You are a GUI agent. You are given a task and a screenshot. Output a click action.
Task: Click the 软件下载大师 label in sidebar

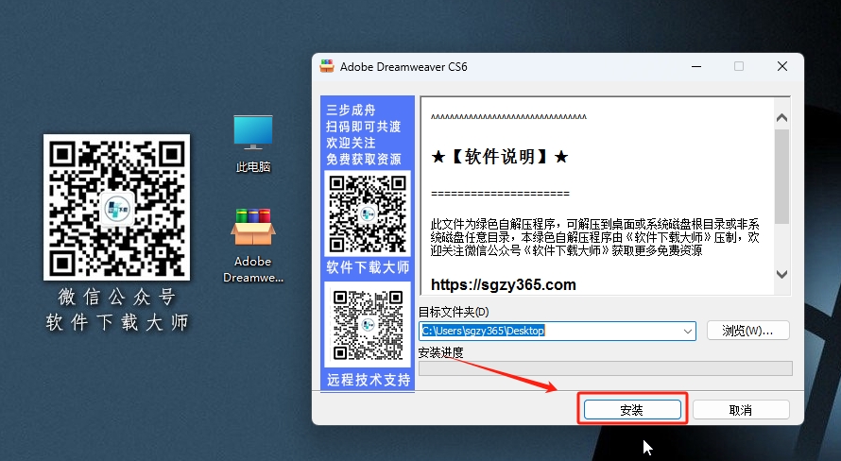click(368, 267)
